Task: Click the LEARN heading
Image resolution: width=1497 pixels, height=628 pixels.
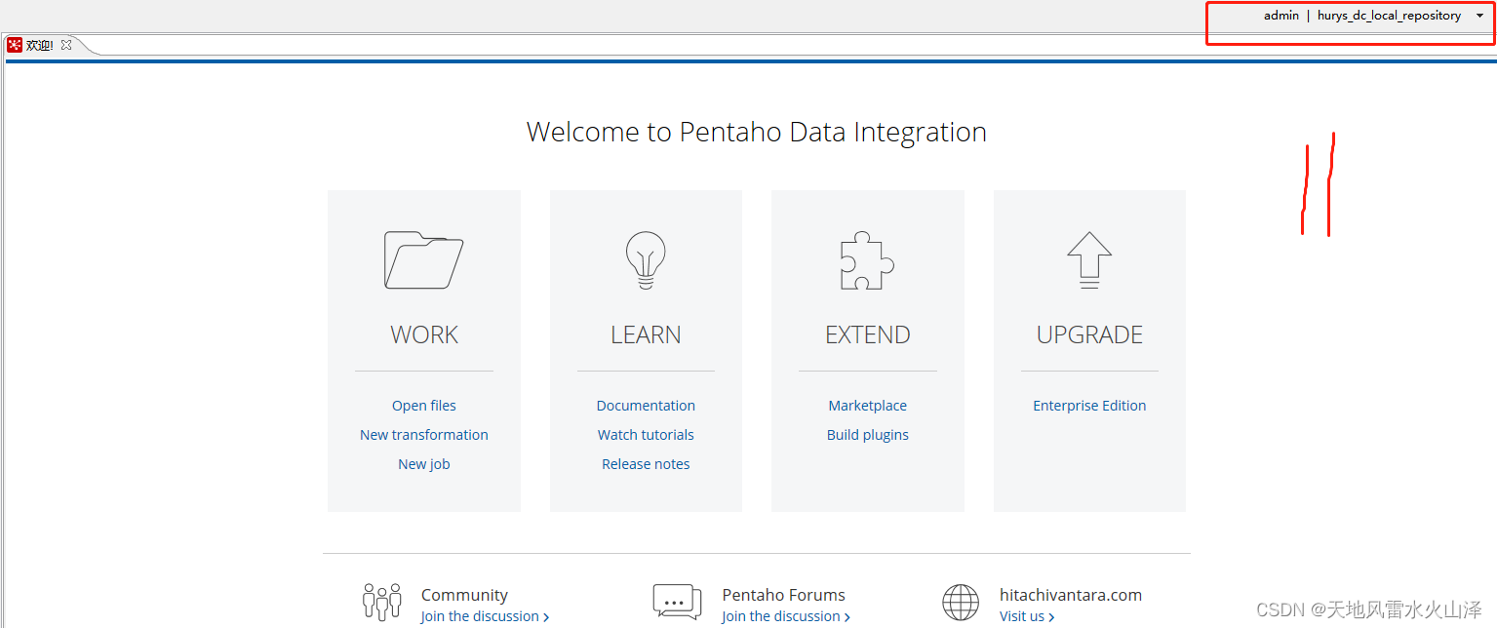Action: 646,334
